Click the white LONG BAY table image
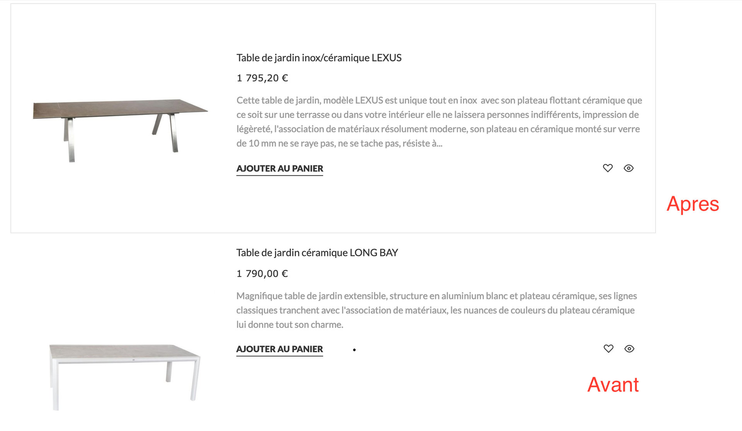This screenshot has width=742, height=431. [x=124, y=353]
